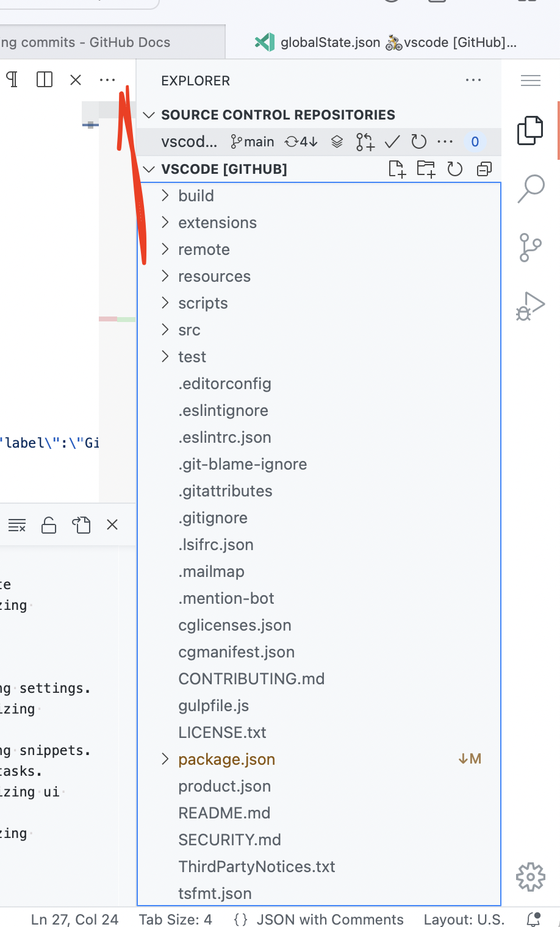Go to line using Ln 27, Col 24
Viewport: 560px width, 927px height.
point(74,919)
